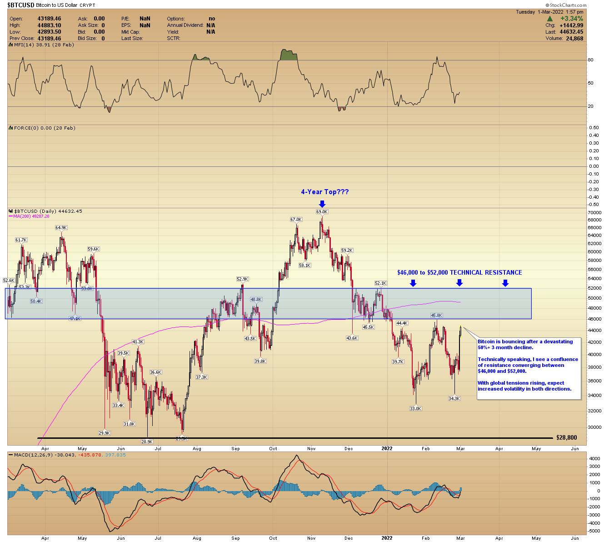
Task: Click the Volume value 24,868
Action: pyautogui.click(x=574, y=38)
